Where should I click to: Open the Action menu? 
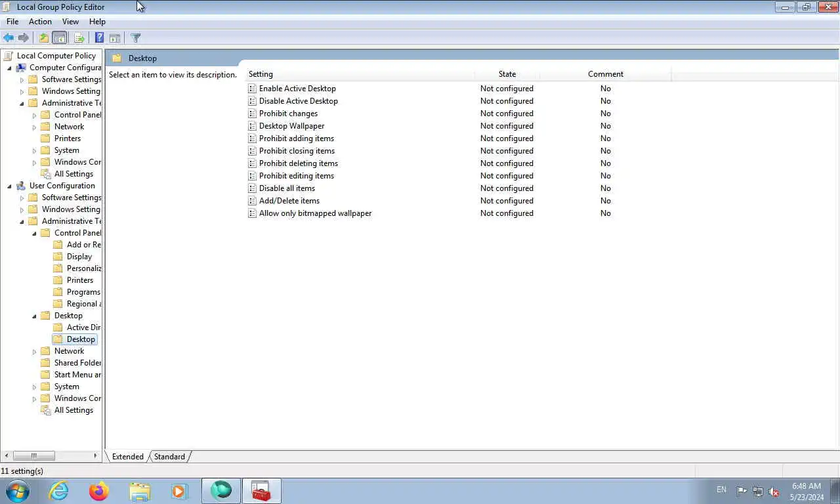[40, 22]
